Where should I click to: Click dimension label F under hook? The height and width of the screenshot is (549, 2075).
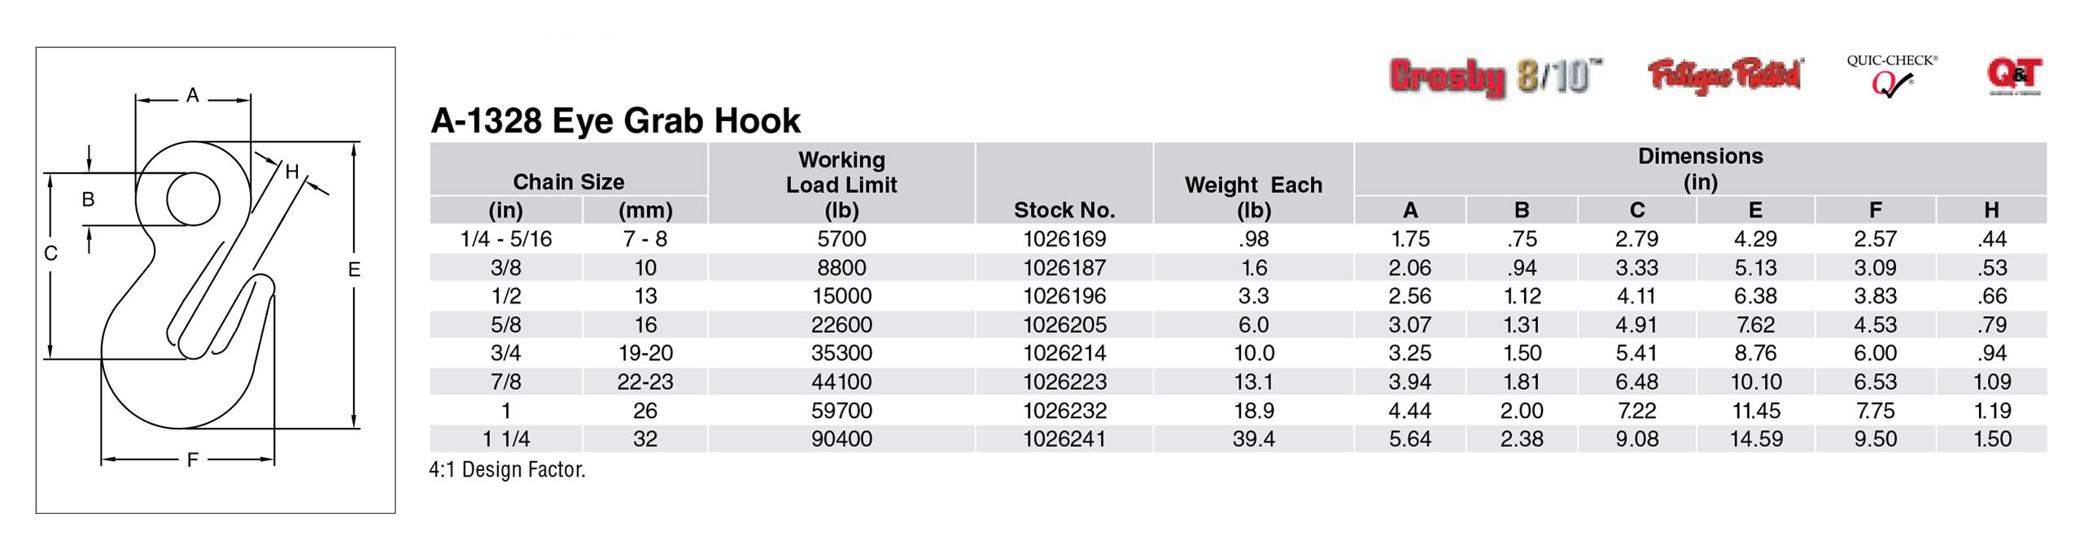(x=193, y=460)
